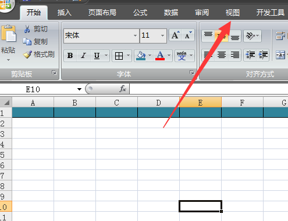Click the borders grid icon
This screenshot has height=221, width=288.
(x=119, y=56)
